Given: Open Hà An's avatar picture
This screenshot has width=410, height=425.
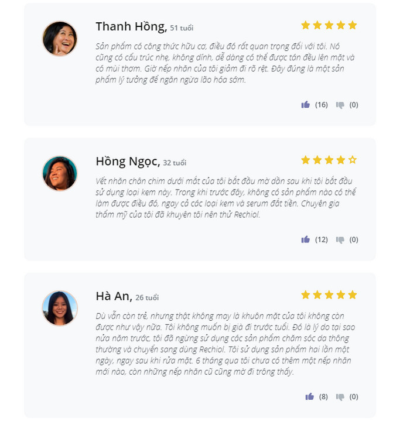Looking at the screenshot, I should click(60, 308).
